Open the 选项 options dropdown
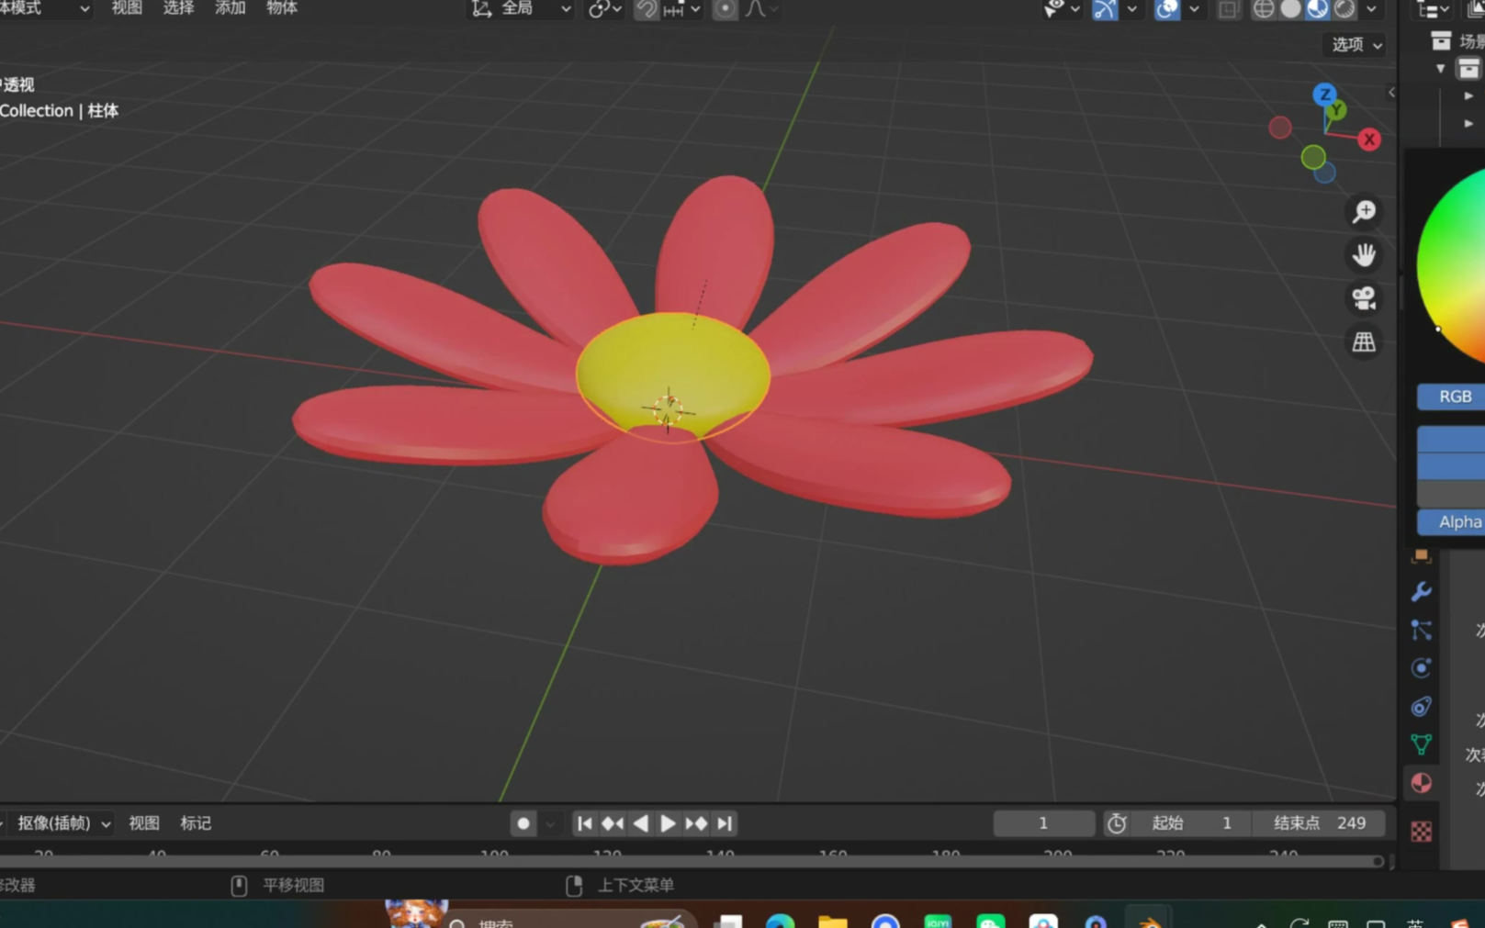 tap(1356, 44)
